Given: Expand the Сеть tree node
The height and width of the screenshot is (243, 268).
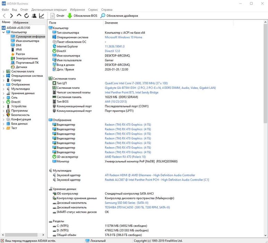Looking at the screenshot, I should pos(3,98).
